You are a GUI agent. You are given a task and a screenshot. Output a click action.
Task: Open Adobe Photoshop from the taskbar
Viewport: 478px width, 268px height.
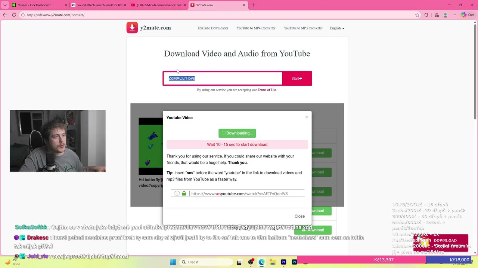tap(294, 262)
